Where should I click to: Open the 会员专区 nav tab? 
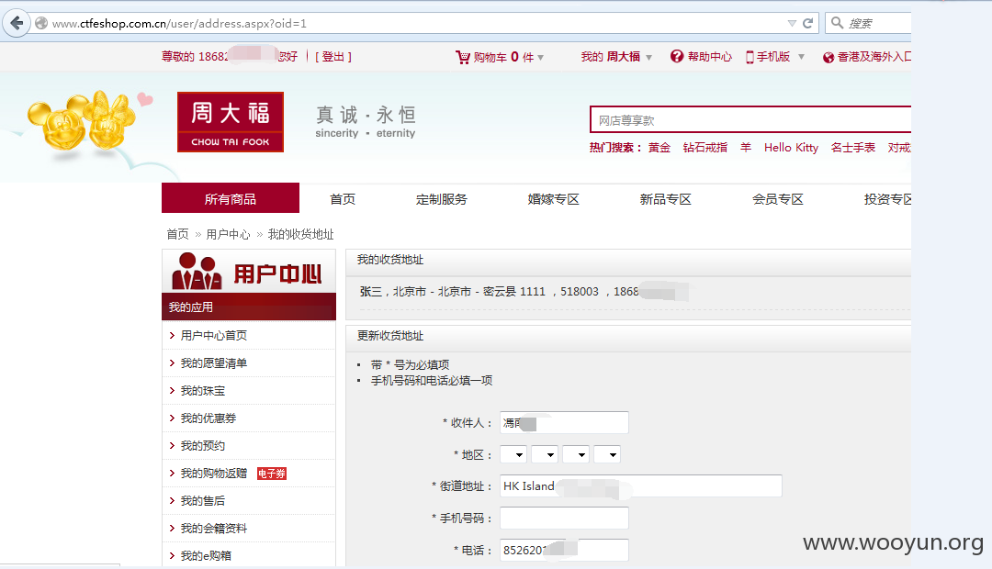point(778,199)
